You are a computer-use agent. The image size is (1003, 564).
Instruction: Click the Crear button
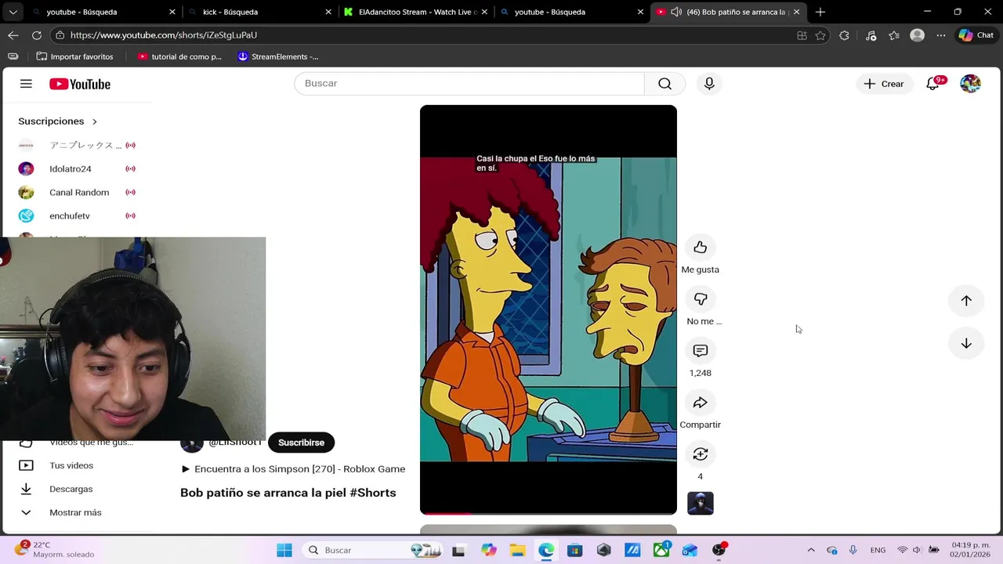click(884, 84)
